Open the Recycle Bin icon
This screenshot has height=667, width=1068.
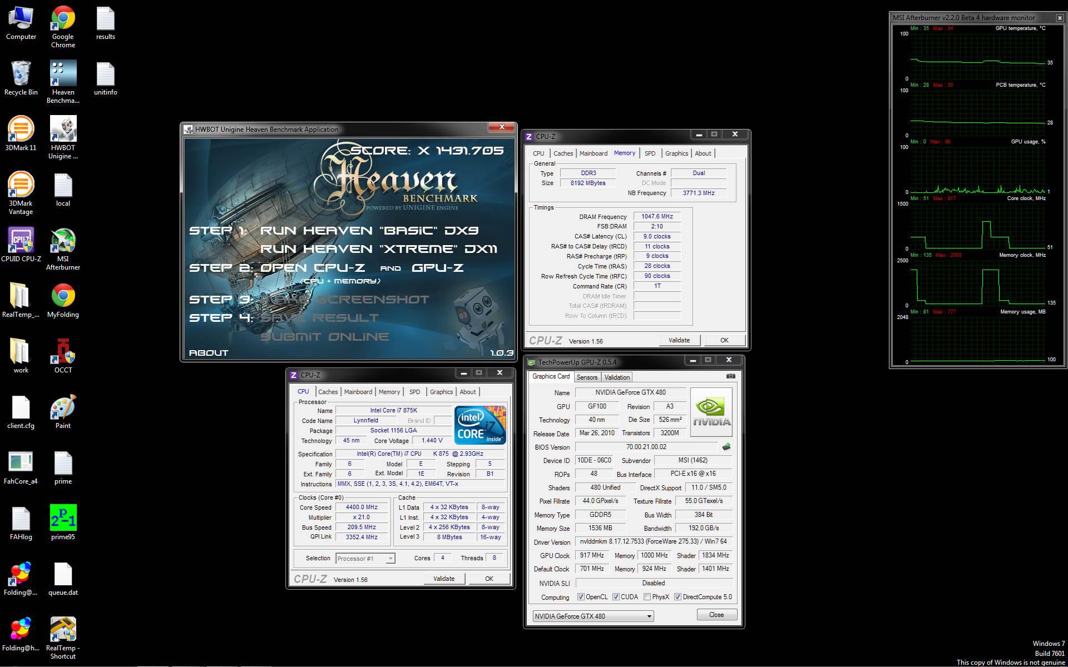(21, 79)
